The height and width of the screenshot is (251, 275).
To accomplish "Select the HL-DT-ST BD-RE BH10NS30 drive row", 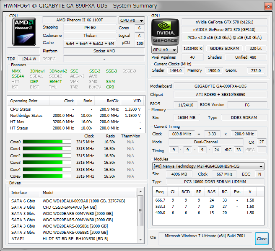I will click(73, 238).
